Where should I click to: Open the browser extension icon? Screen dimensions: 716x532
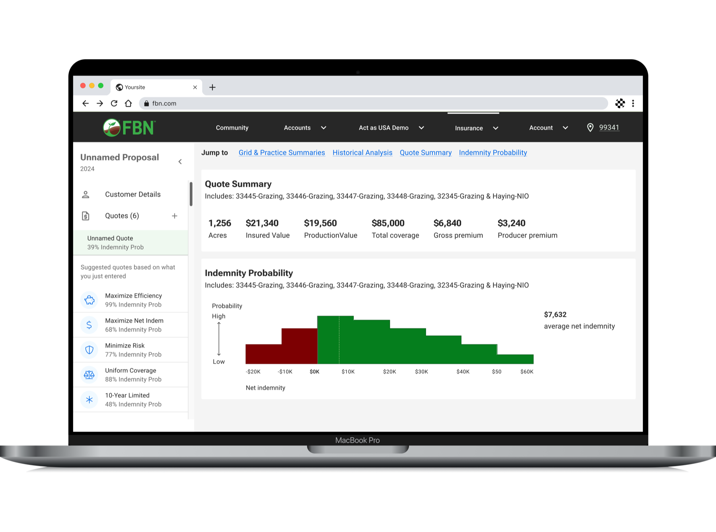[620, 103]
